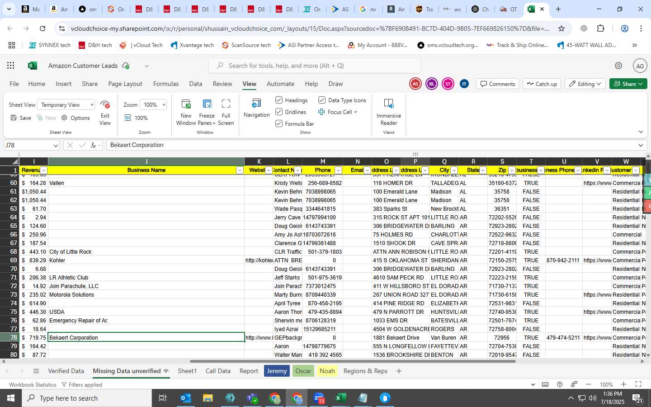Expand the formula bar chevron

641,145
